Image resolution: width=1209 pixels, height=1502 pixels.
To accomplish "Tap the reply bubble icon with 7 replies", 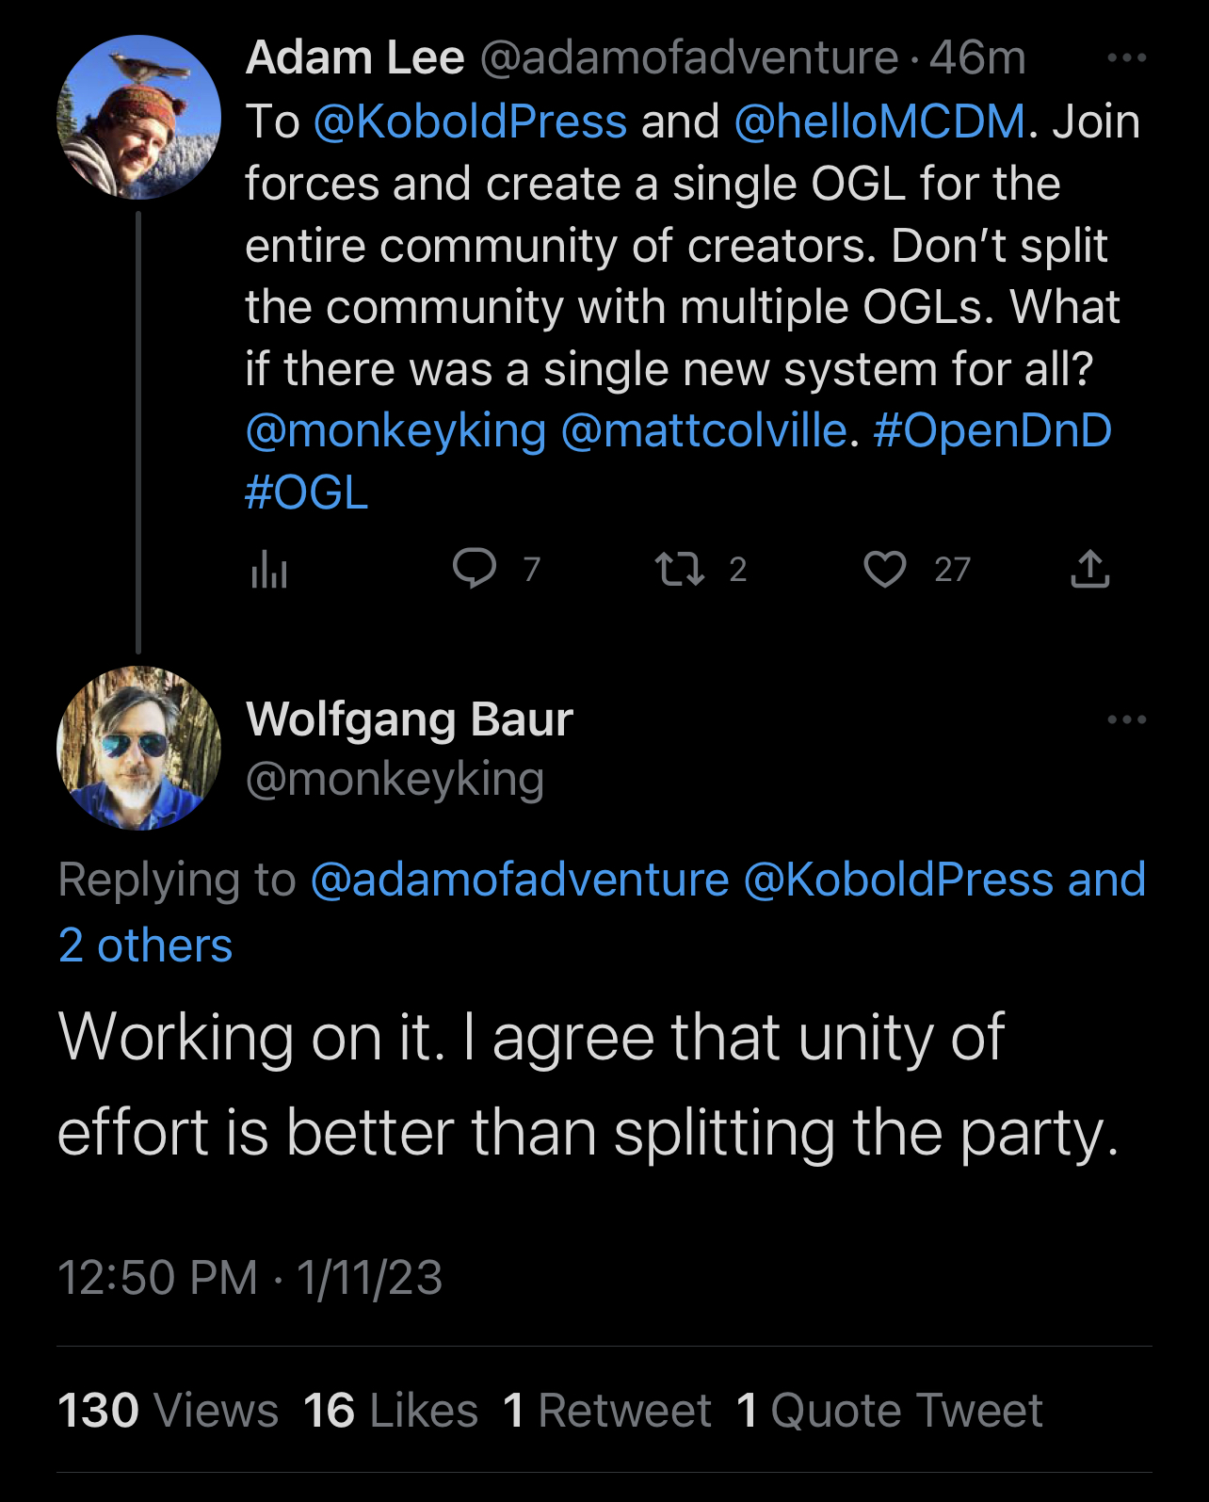I will click(475, 569).
